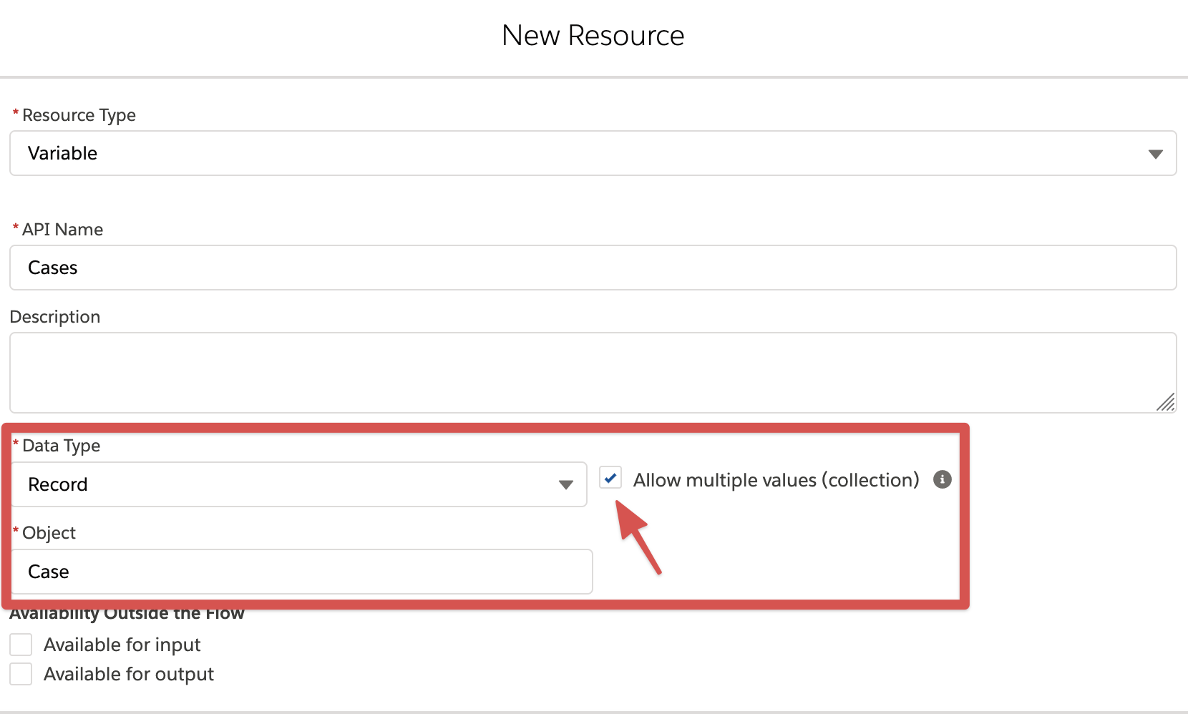The image size is (1188, 714).
Task: Uncheck the Allow multiple values checkbox
Action: [x=610, y=478]
